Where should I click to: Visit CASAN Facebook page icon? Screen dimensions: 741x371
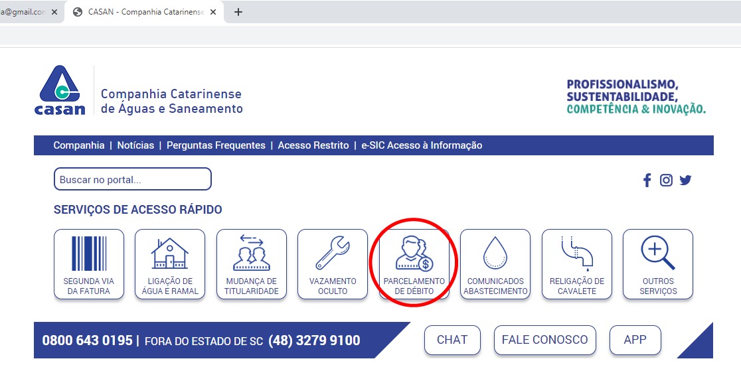coord(647,180)
